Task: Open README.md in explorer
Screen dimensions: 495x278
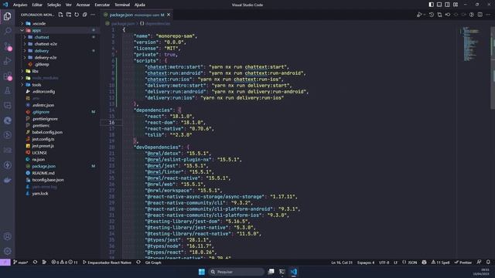Action: pyautogui.click(x=43, y=173)
